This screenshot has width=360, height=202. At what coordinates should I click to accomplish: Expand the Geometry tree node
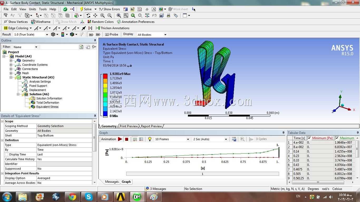click(11, 60)
